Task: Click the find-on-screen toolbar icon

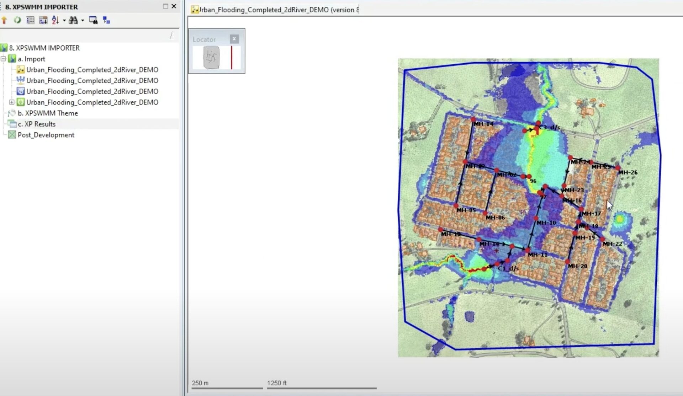Action: pos(94,20)
